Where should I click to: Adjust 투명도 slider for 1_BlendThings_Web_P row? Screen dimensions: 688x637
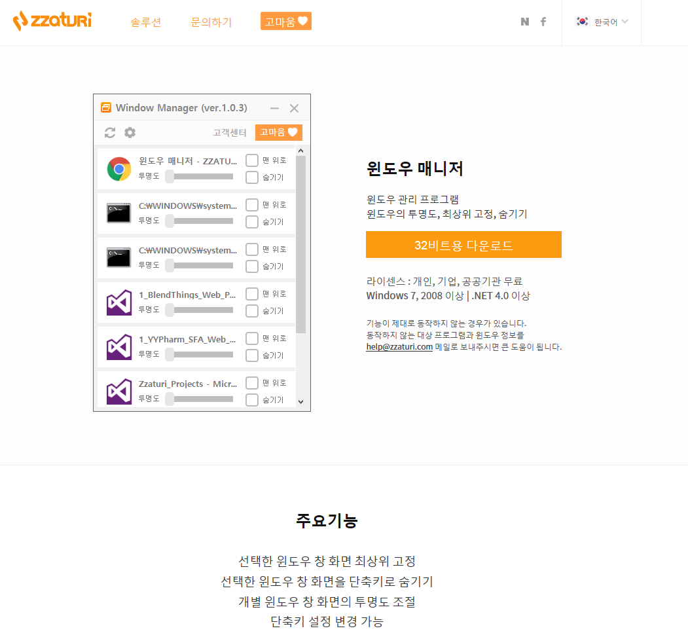point(200,310)
